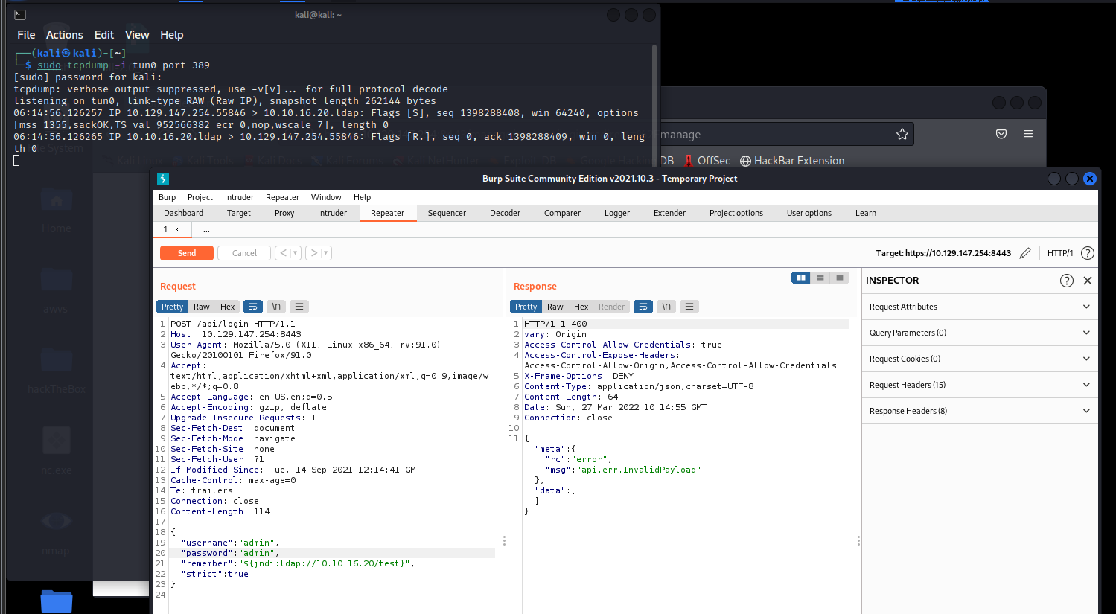Show Hex view in the Request pane

228,307
